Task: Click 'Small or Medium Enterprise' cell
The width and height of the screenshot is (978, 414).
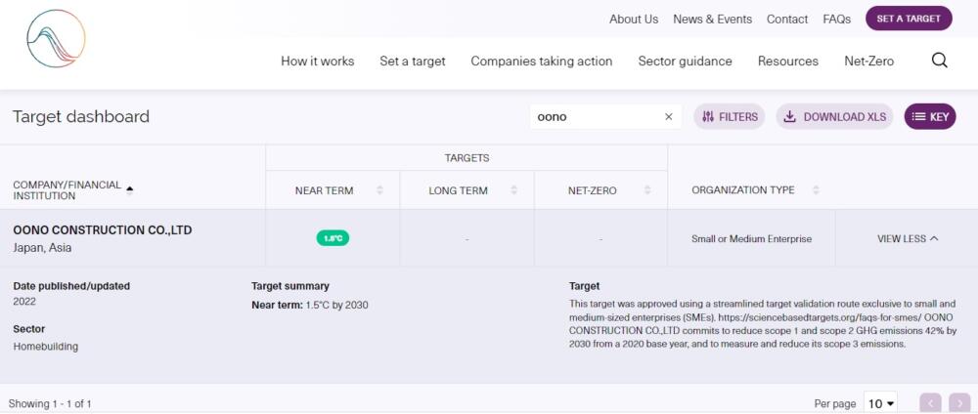Action: point(751,239)
